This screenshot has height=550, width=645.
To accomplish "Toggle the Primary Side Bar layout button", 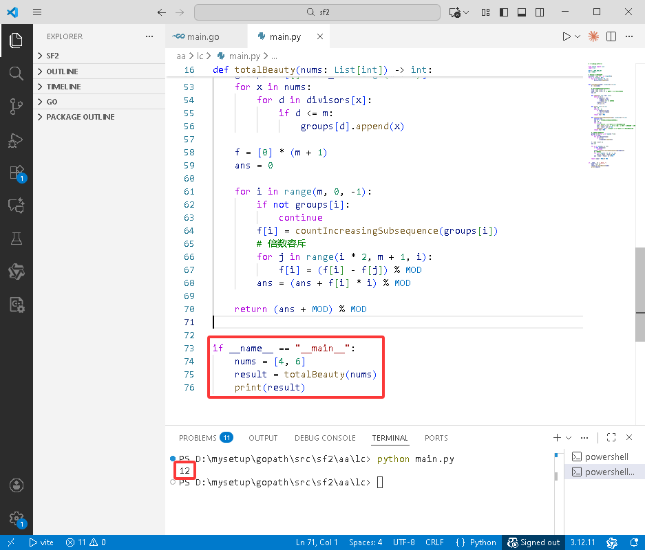I will point(503,12).
